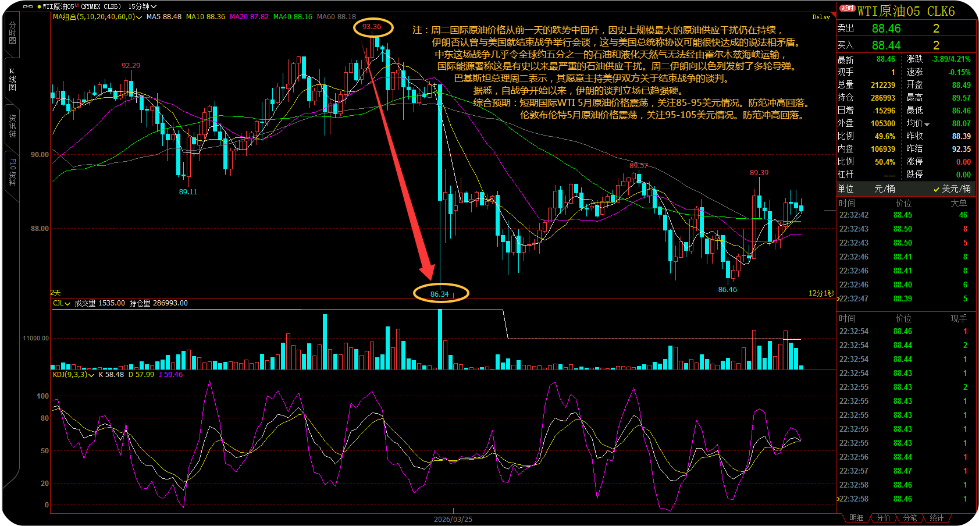Click the yellow arrow marker at 22:32:47 row
979x526 pixels.
[838, 298]
